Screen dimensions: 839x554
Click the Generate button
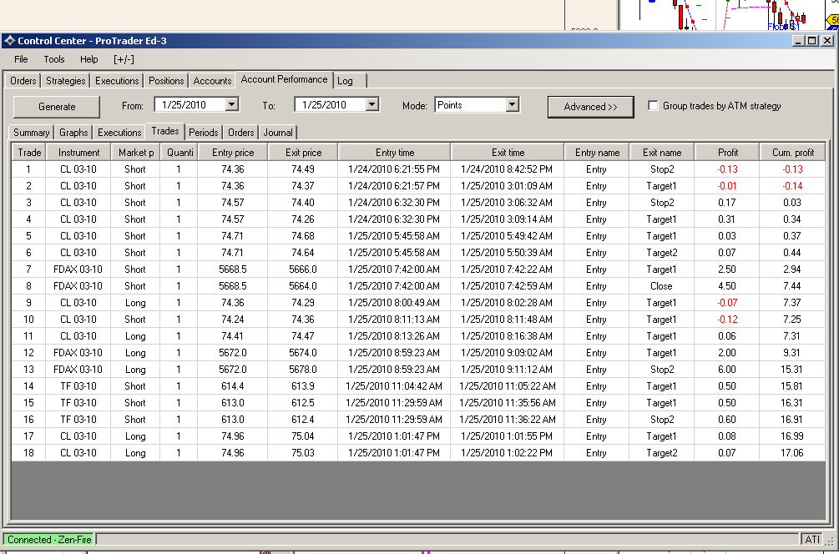tap(57, 107)
